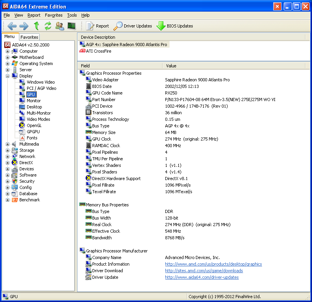This screenshot has width=312, height=302.
Task: Open the File menu
Action: coord(7,15)
